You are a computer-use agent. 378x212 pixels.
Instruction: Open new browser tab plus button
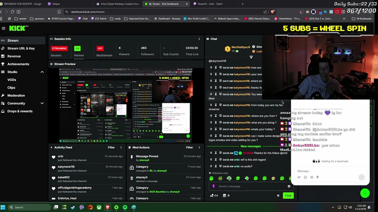(x=242, y=4)
